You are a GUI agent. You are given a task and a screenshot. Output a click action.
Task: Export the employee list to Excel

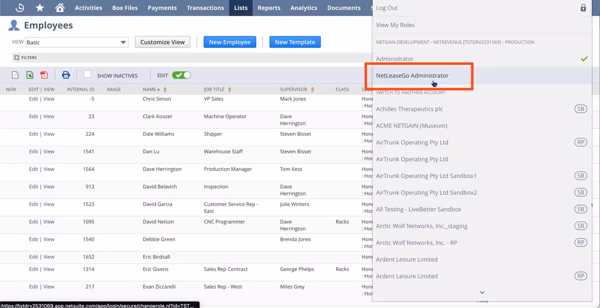[29, 74]
